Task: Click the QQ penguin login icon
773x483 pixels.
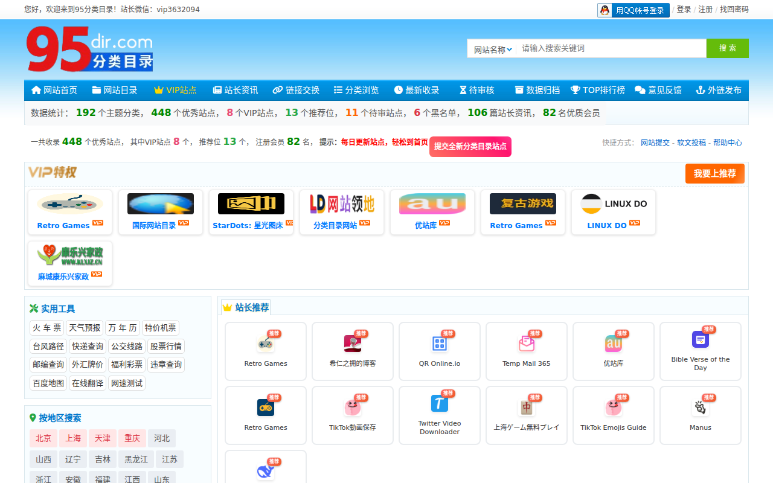Action: point(605,10)
